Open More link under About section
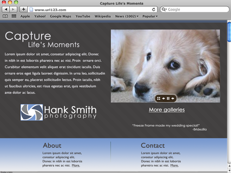231x173 pixels. [x=76, y=166]
